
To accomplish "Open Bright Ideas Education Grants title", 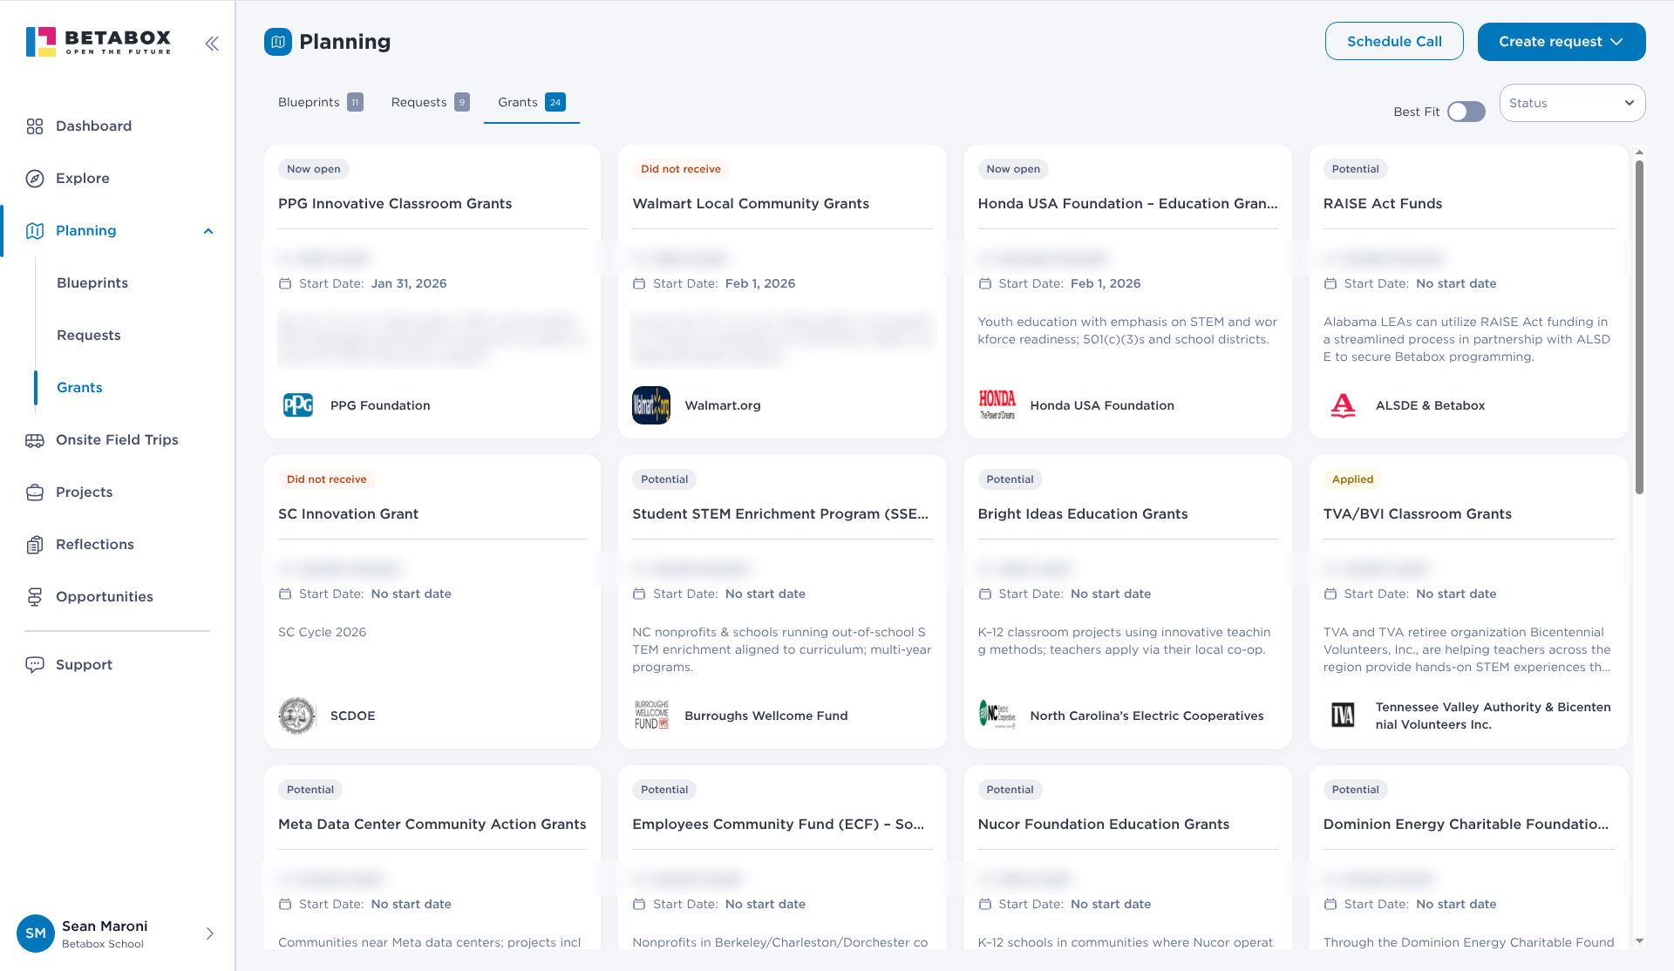I will coord(1083,513).
